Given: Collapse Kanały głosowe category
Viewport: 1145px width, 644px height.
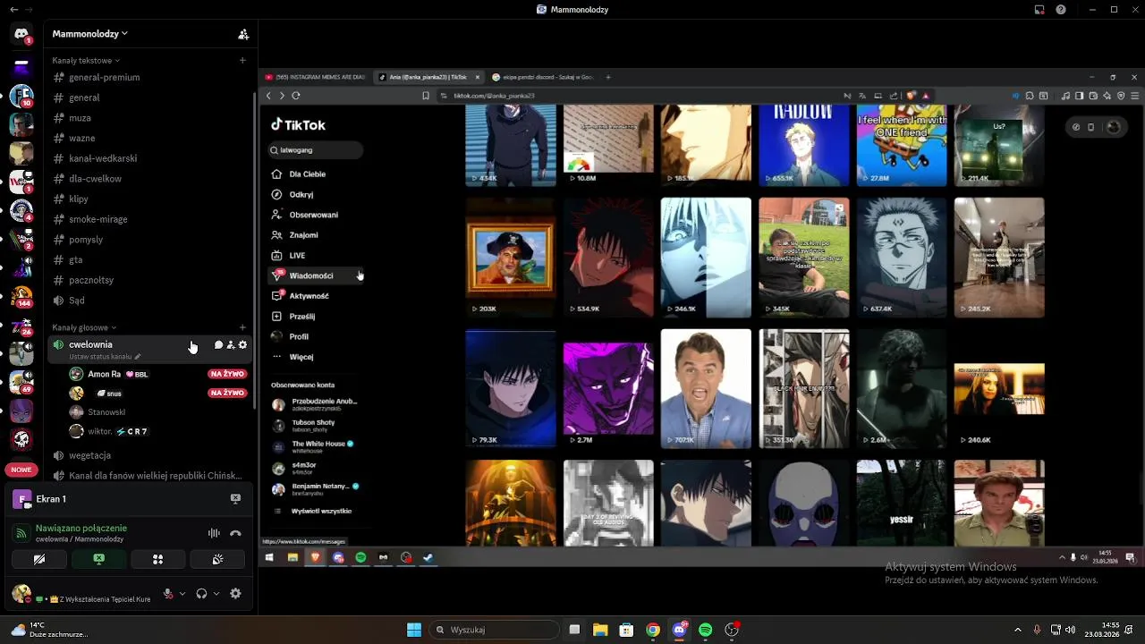Looking at the screenshot, I should pos(84,327).
